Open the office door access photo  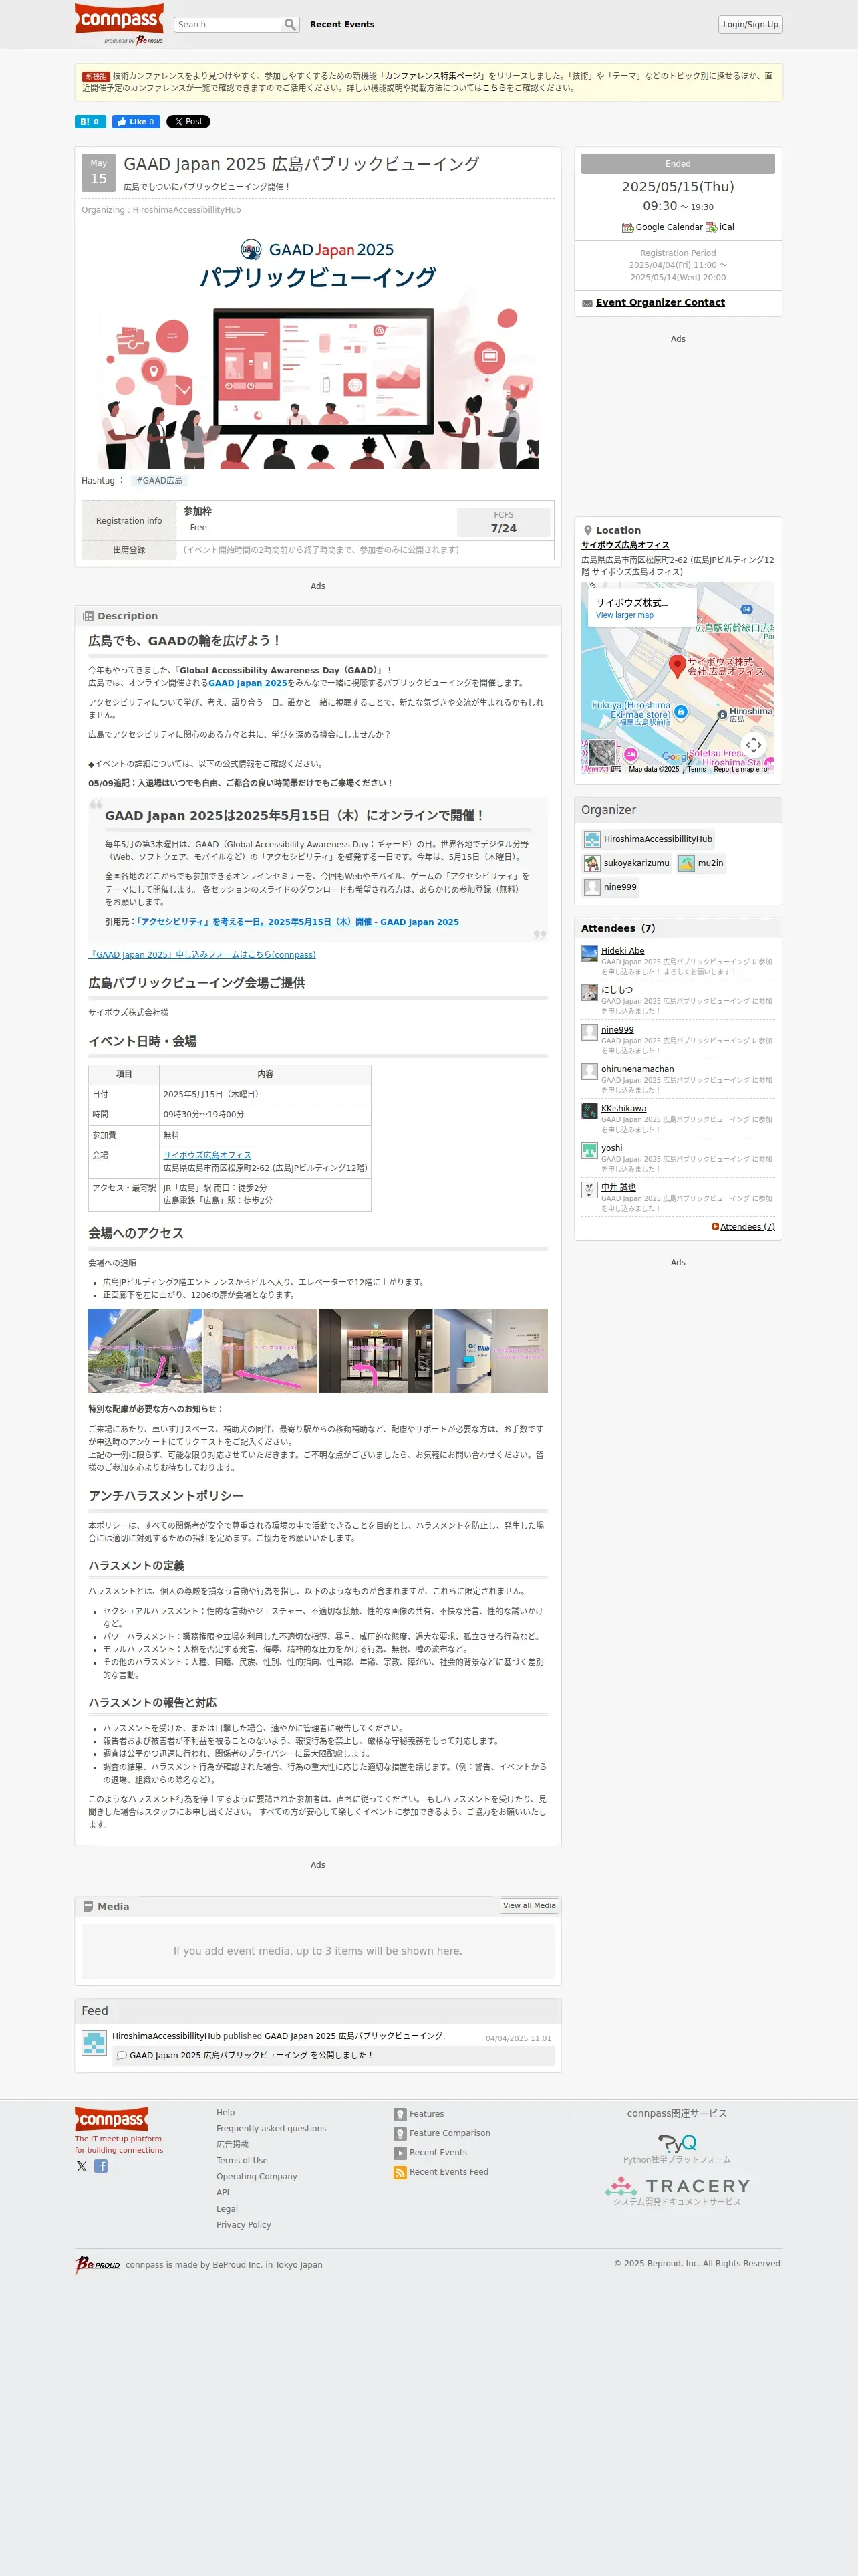pyautogui.click(x=490, y=1350)
